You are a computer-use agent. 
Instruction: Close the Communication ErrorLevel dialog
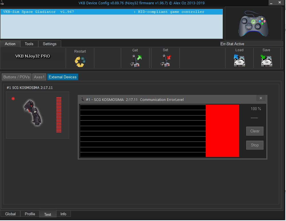pyautogui.click(x=261, y=98)
